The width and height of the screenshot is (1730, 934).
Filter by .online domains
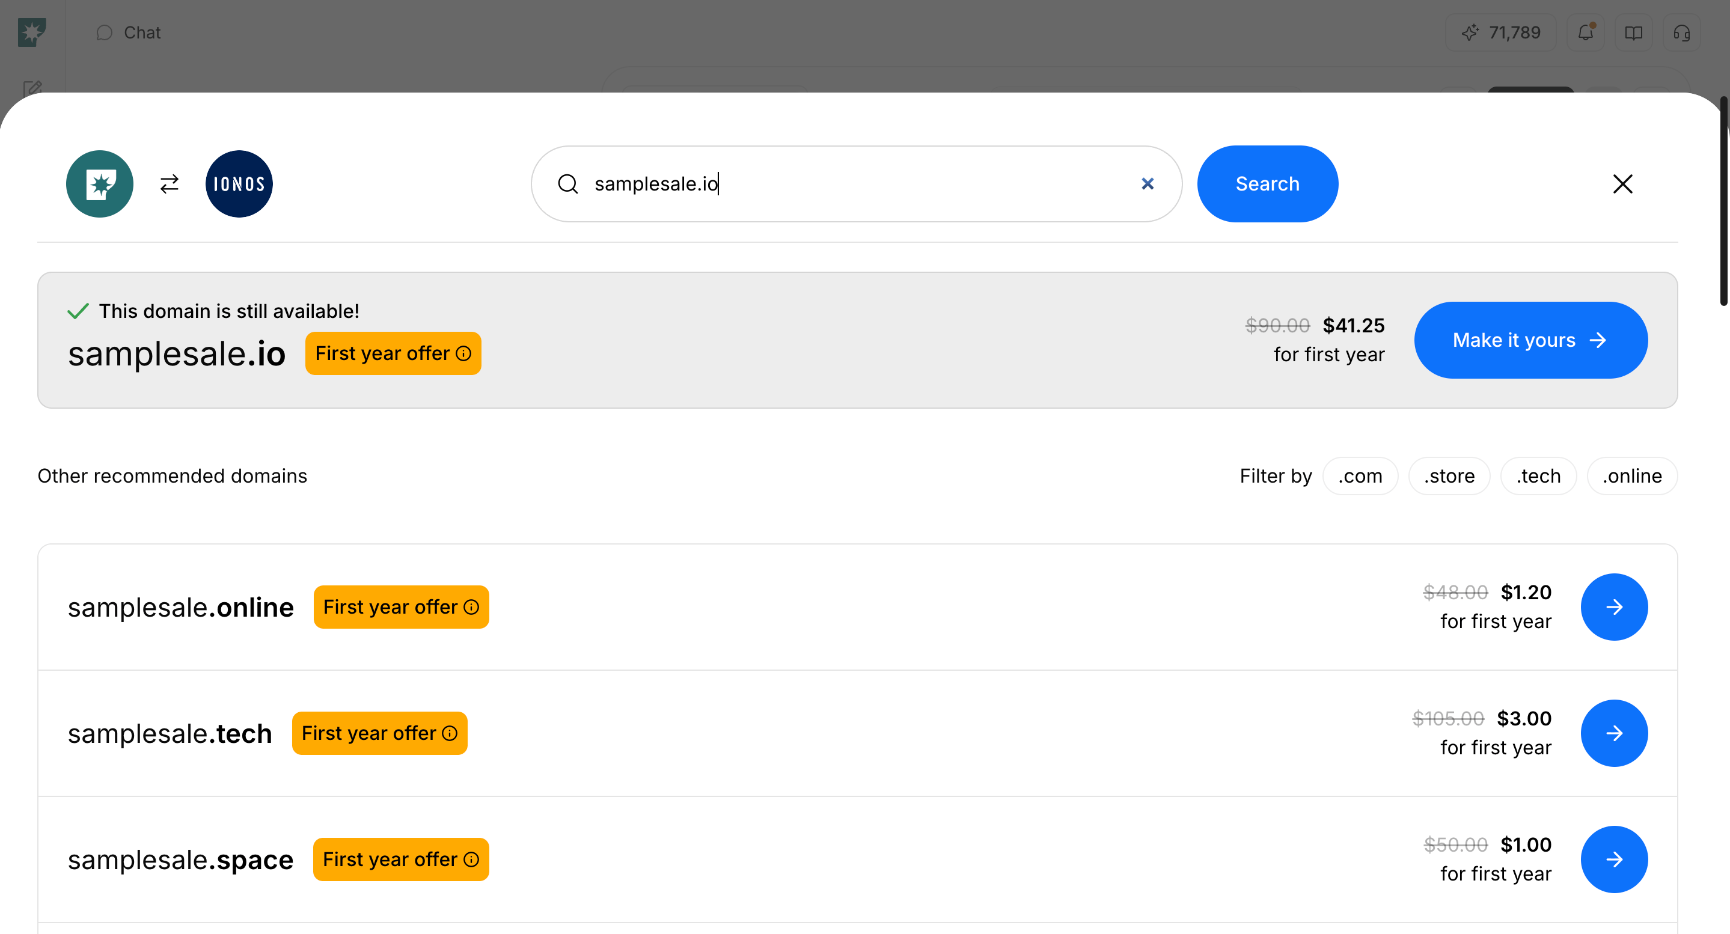(1632, 476)
